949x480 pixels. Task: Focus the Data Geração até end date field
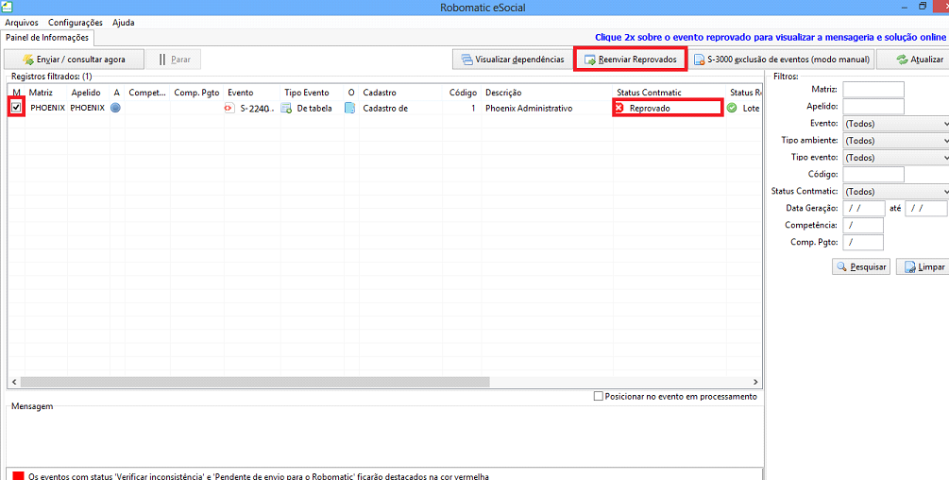[926, 208]
